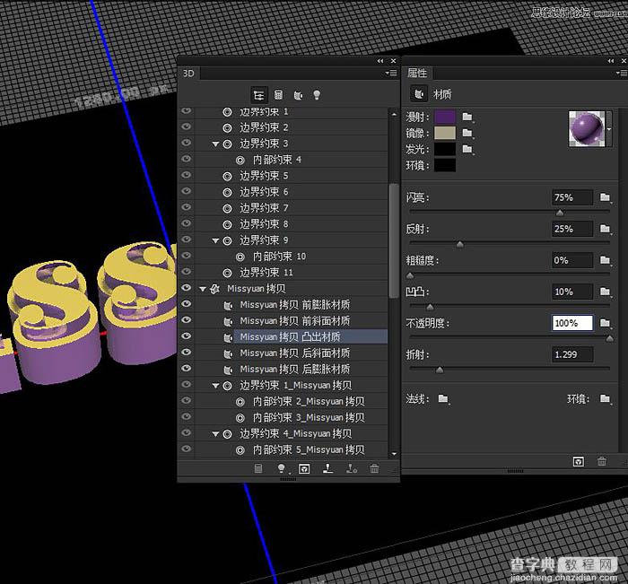
Task: Toggle visibility of Missyuan 拷贝 mesh
Action: (187, 288)
